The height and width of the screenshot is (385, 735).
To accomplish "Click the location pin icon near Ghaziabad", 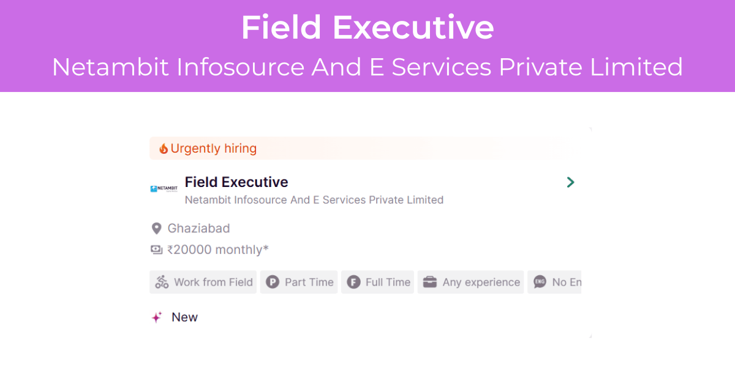I will (x=157, y=229).
